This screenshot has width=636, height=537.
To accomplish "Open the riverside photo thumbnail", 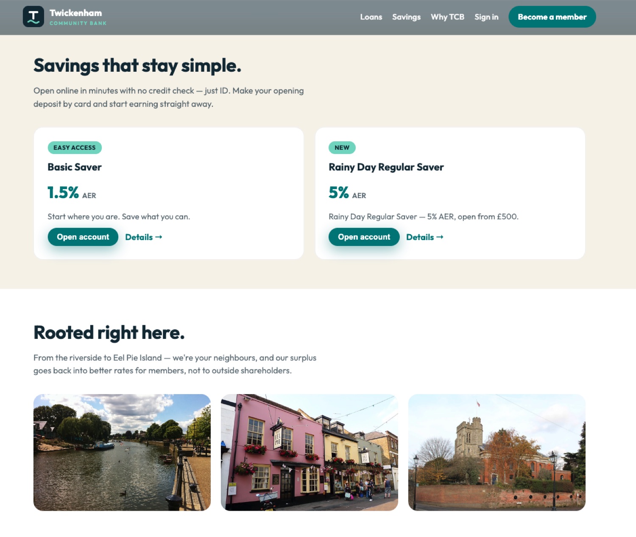I will click(122, 452).
